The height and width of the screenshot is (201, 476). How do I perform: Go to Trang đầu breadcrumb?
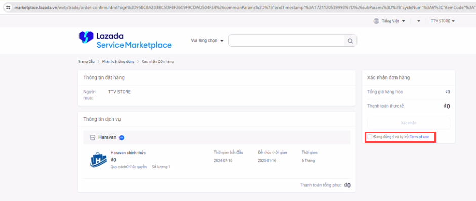pos(86,62)
